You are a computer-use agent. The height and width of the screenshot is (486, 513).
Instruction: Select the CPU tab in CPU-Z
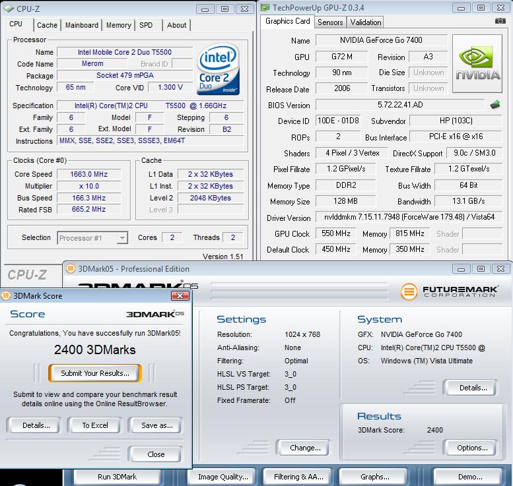(16, 24)
